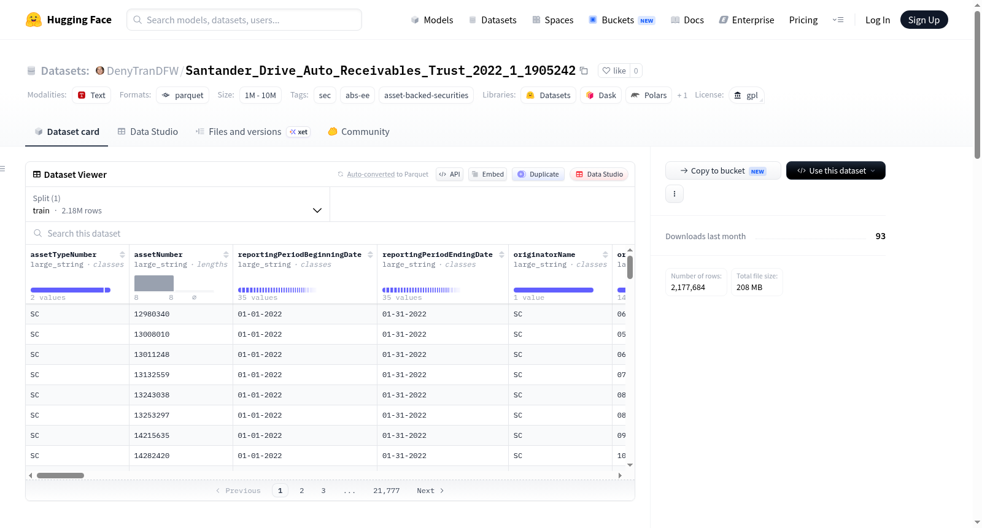Open the Models nav item
Screen dimensions: 982x528
point(432,20)
